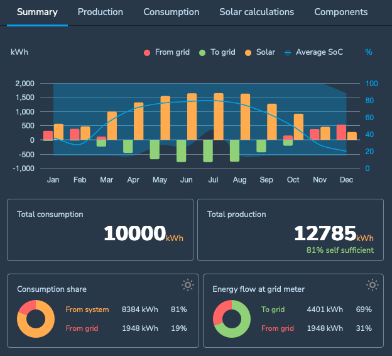The height and width of the screenshot is (356, 392).
Task: Toggle the To grid legend series
Action: pos(217,52)
